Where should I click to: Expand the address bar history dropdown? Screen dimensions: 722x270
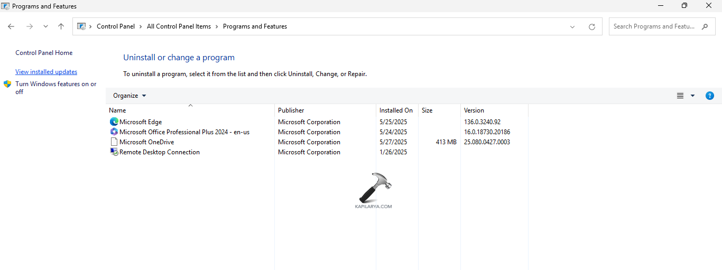tap(572, 26)
